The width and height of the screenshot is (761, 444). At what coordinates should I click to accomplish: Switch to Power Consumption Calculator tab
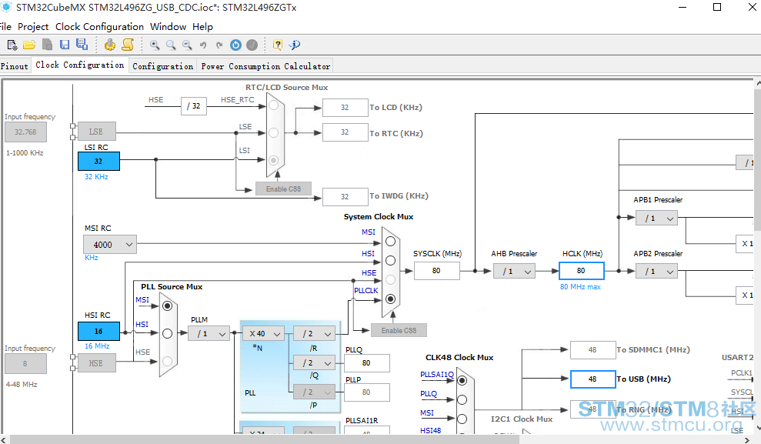coord(265,66)
